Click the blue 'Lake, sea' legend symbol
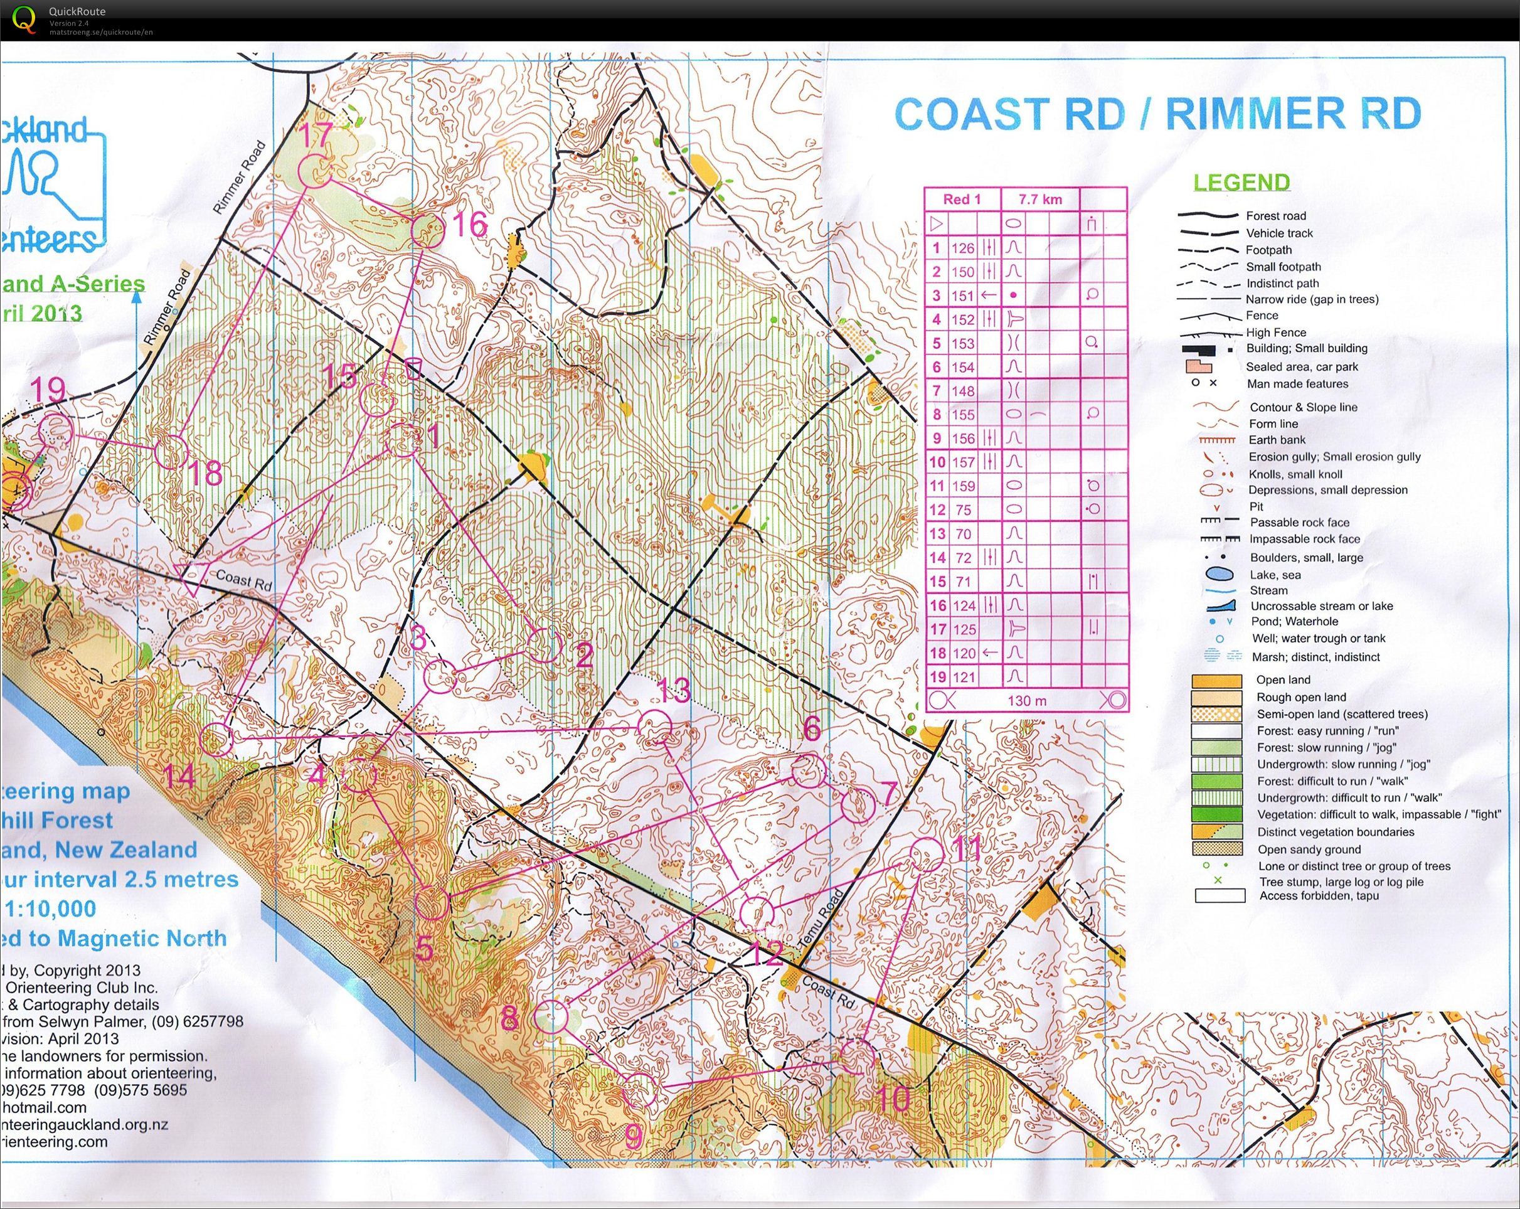The width and height of the screenshot is (1520, 1209). pos(1221,574)
